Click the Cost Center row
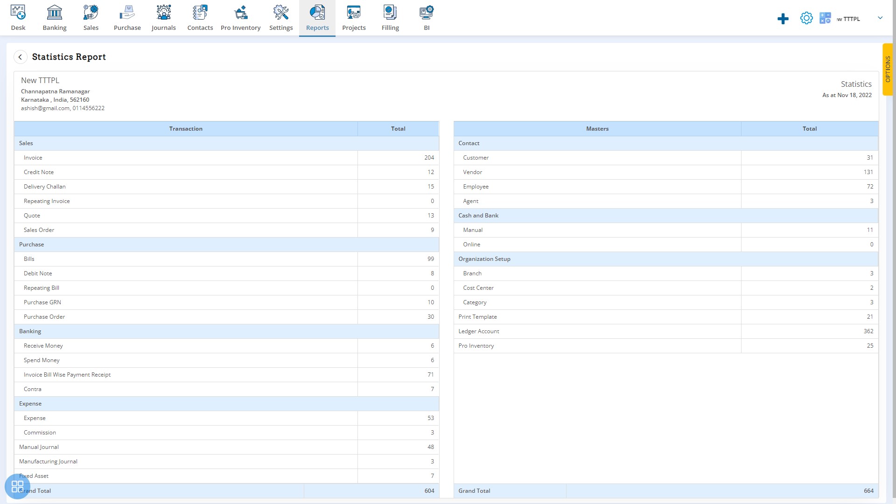 666,288
